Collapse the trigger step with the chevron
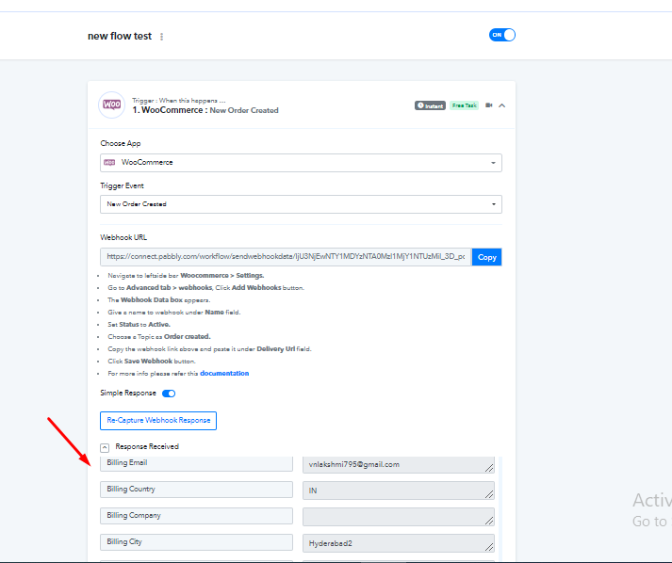 (x=501, y=105)
